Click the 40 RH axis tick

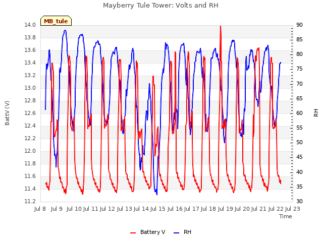[x=299, y=172]
